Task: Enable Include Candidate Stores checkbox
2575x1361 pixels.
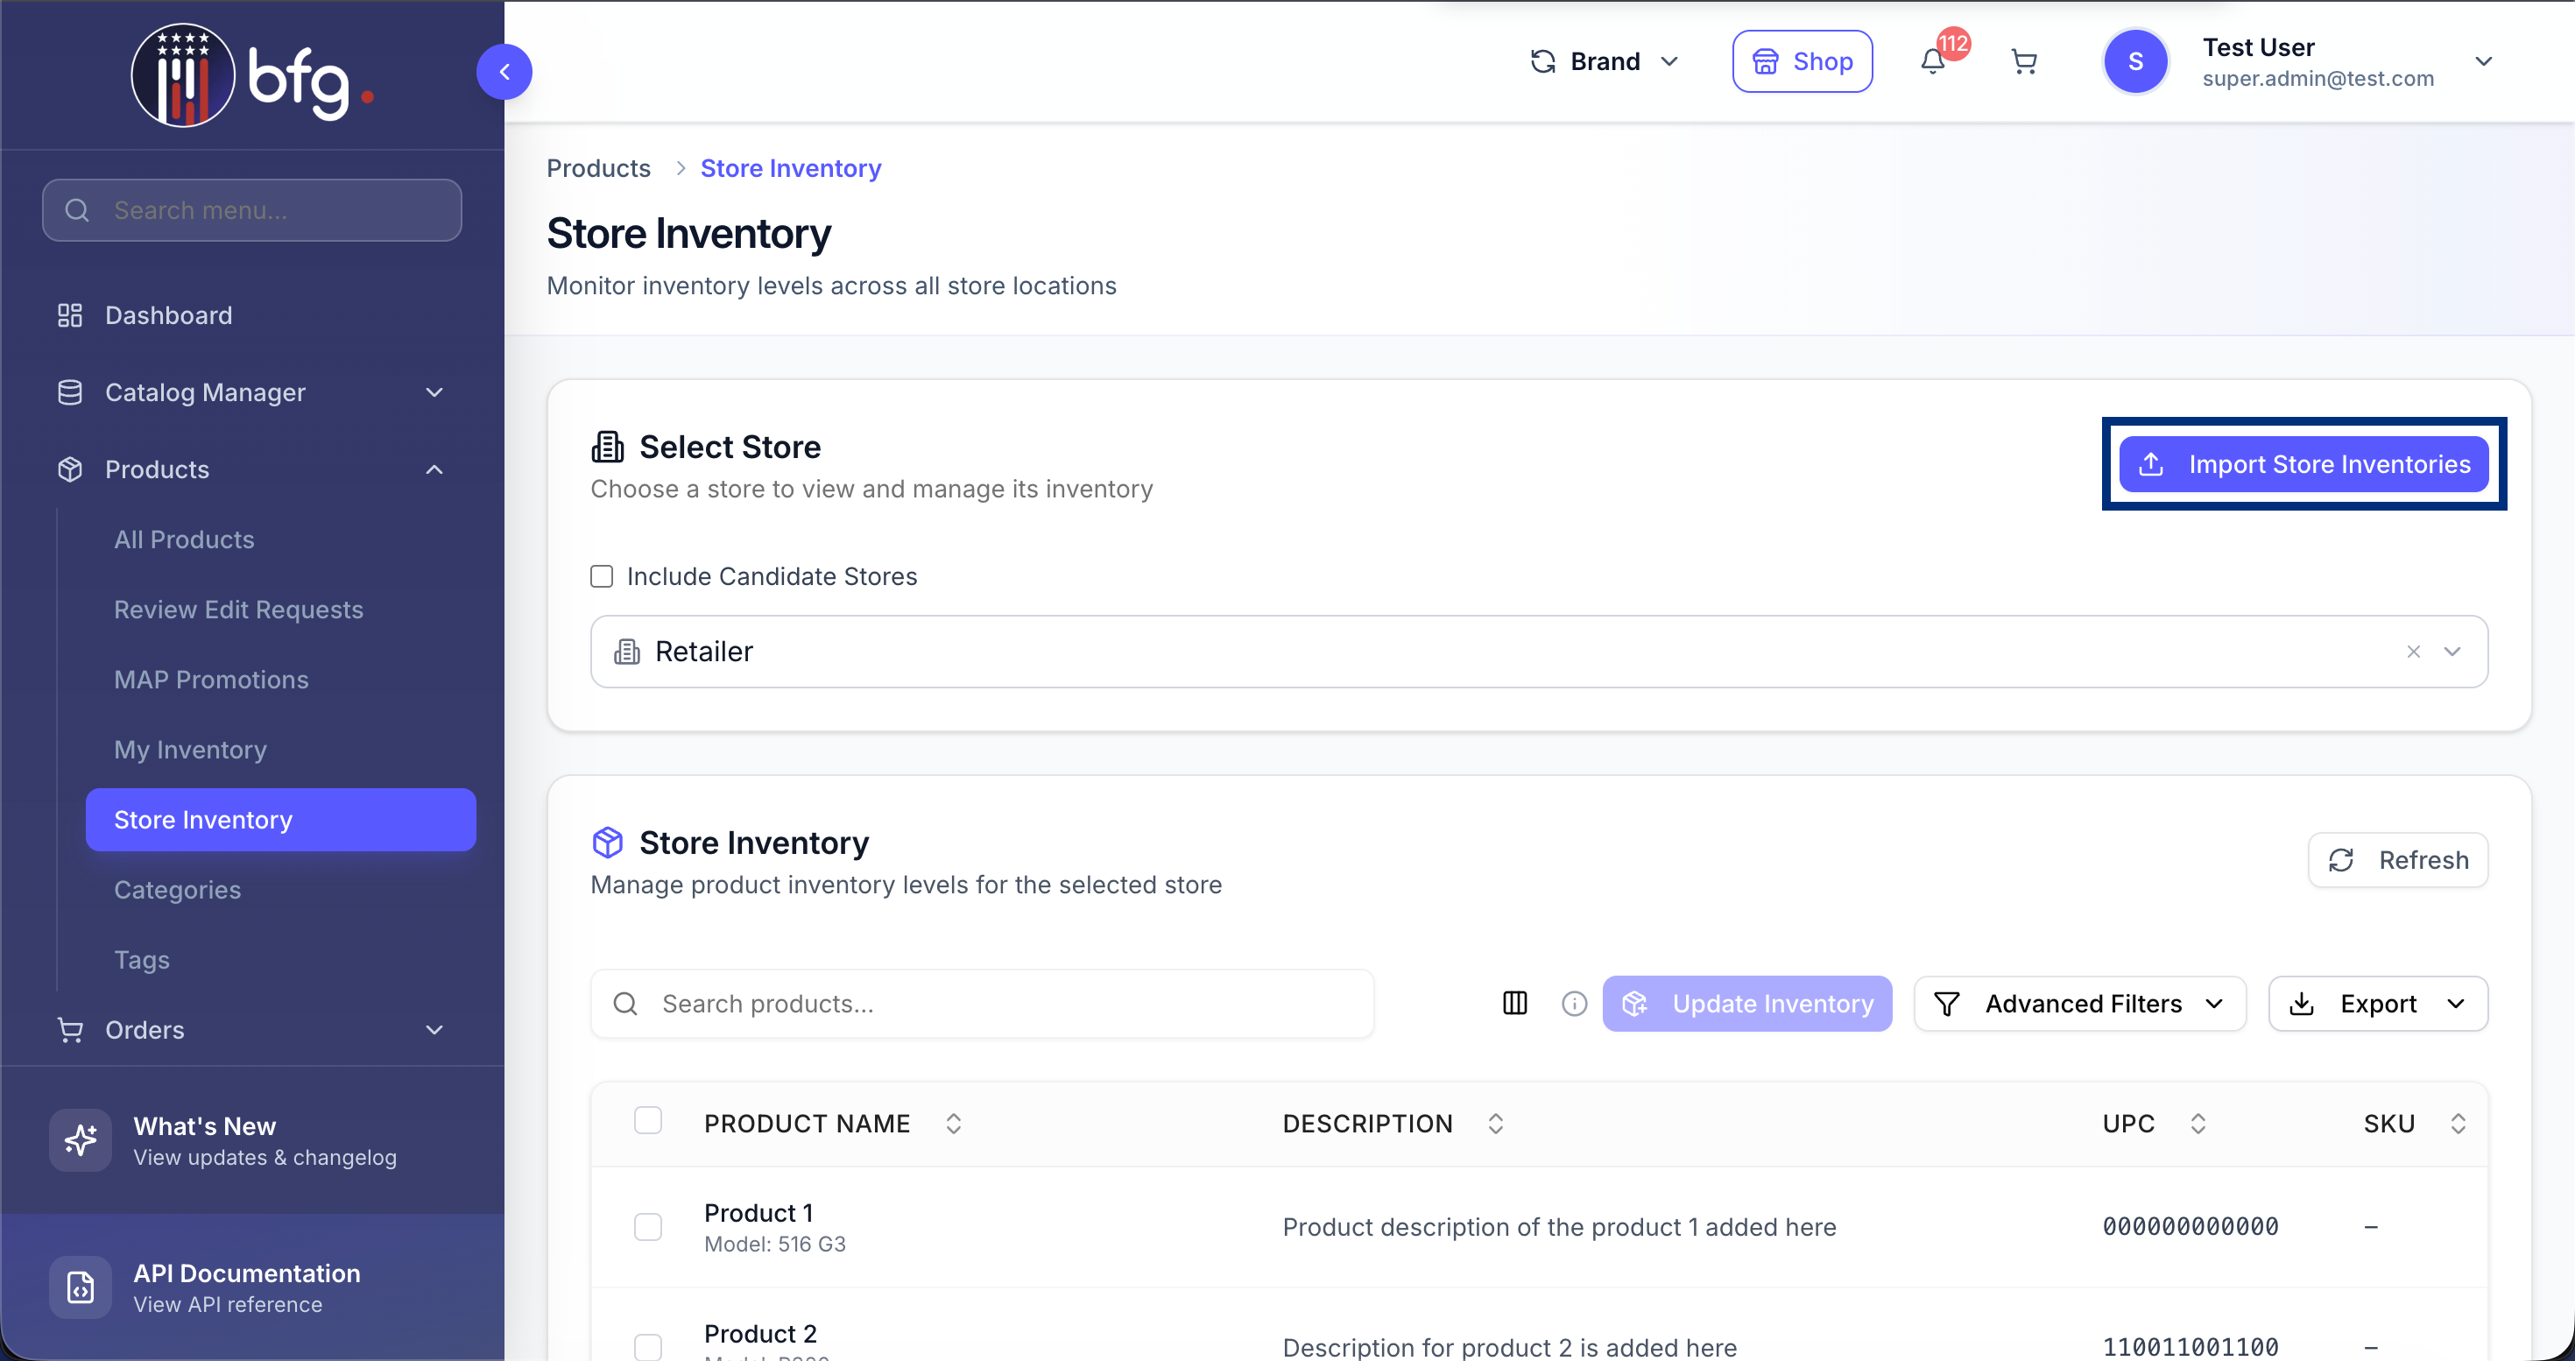Action: pos(602,576)
